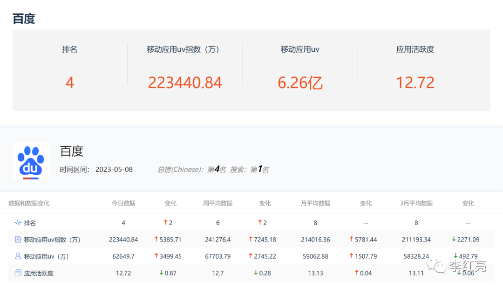The width and height of the screenshot is (503, 288).
Task: Select weekly average cell 241276.4
Action: click(x=218, y=240)
